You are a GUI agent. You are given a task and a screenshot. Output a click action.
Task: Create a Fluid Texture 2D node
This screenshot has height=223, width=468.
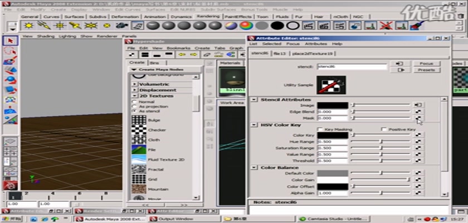(x=139, y=159)
